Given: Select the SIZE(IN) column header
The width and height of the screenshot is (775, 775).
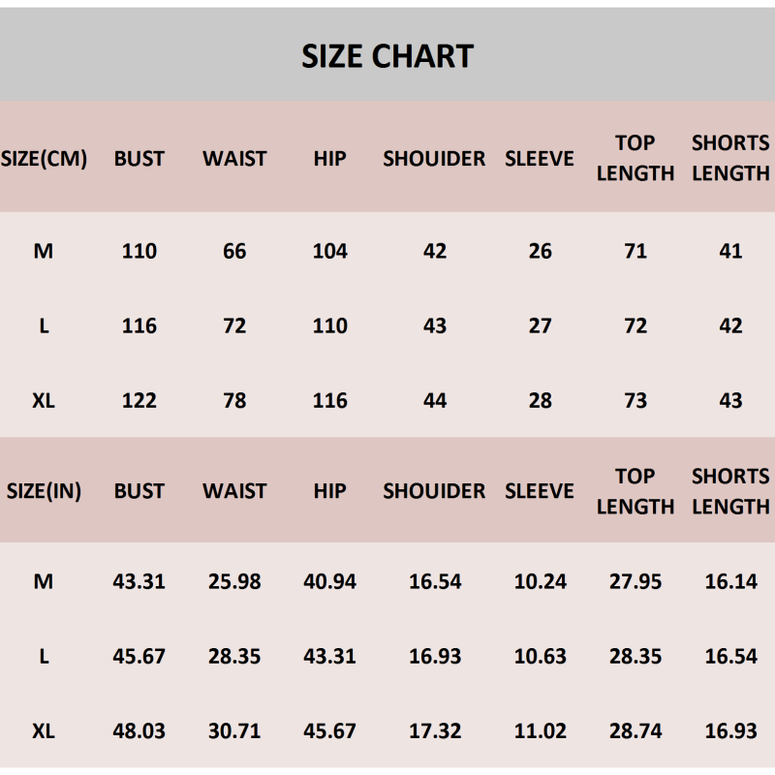Looking at the screenshot, I should [44, 491].
